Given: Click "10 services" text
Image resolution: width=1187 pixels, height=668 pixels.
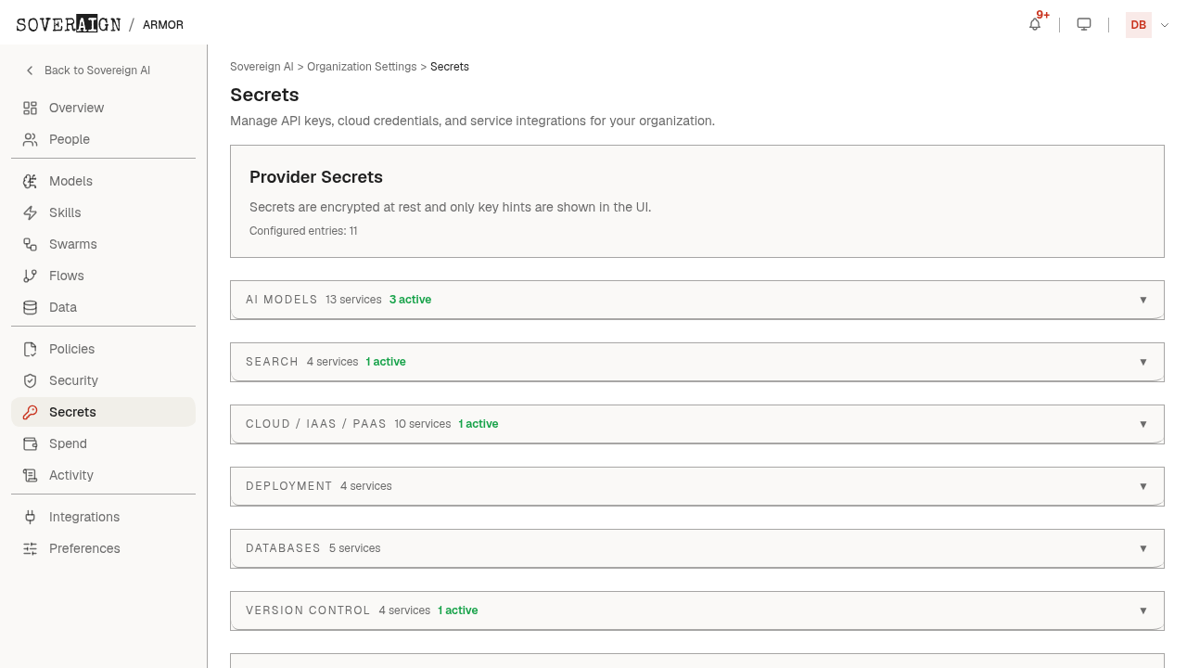Looking at the screenshot, I should [422, 424].
